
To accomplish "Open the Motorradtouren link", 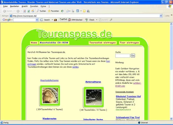I will [x=93, y=82].
